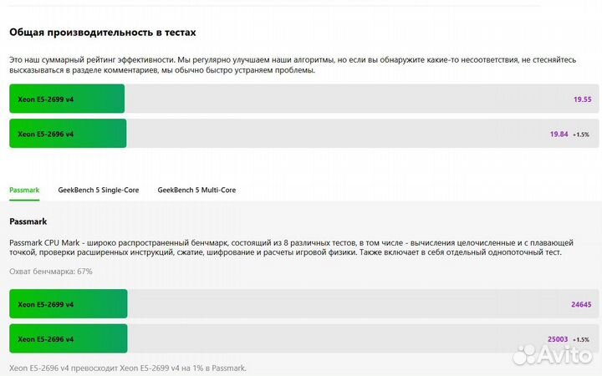This screenshot has height=376, width=602.
Task: Click the overall rating description paragraph
Action: click(x=291, y=65)
